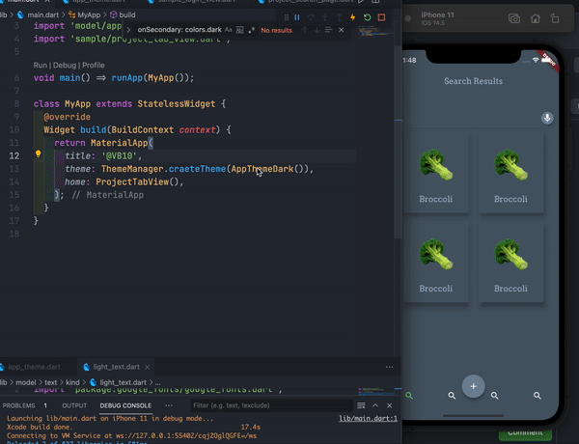Viewport: 579px width, 444px height.
Task: Click the green Comment button behind simulator
Action: tap(526, 434)
